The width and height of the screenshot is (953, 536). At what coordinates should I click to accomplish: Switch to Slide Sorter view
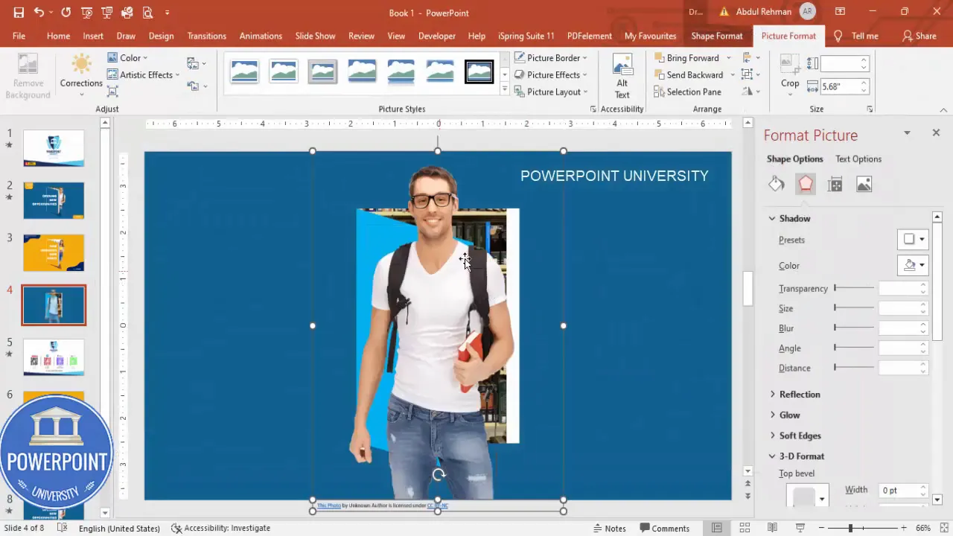tap(745, 528)
